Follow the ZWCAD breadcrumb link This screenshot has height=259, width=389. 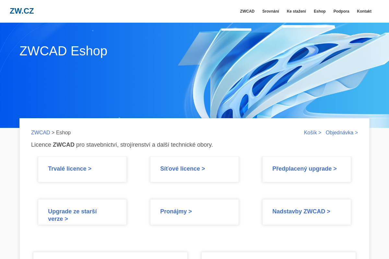click(41, 132)
